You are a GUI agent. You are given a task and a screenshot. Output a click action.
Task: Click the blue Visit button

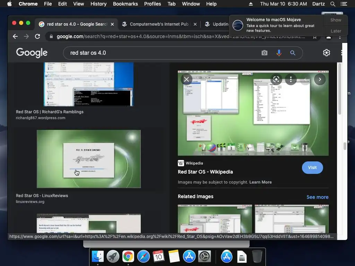312,168
